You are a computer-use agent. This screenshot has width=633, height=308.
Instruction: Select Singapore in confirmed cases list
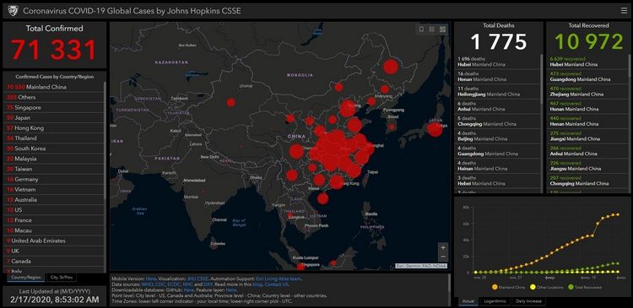point(53,107)
